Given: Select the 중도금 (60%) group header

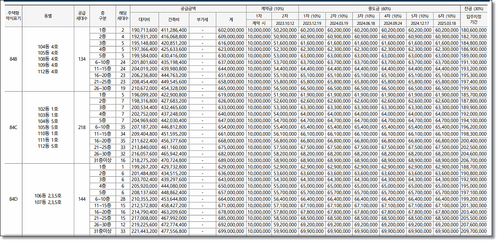Looking at the screenshot, I should coord(379,8).
